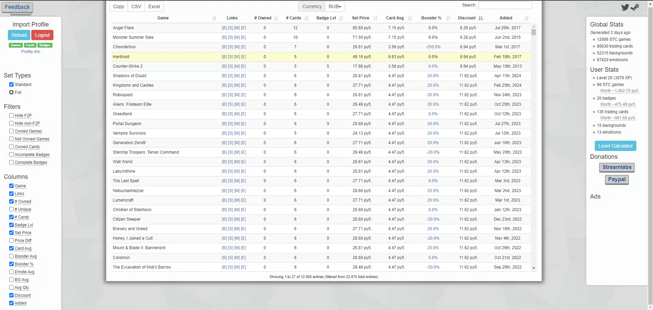
Task: Donate via Paypal button
Action: click(617, 179)
